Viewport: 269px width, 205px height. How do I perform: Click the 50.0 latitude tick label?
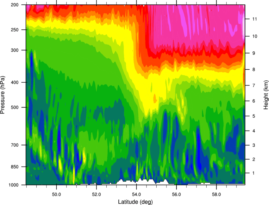(56, 195)
